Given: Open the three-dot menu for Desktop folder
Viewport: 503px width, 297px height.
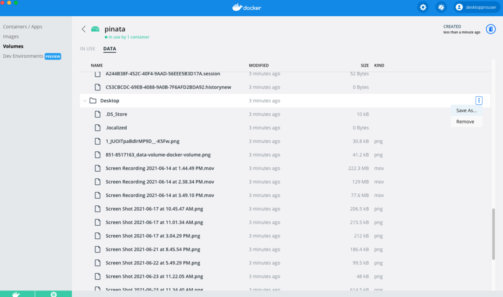Looking at the screenshot, I should (478, 100).
